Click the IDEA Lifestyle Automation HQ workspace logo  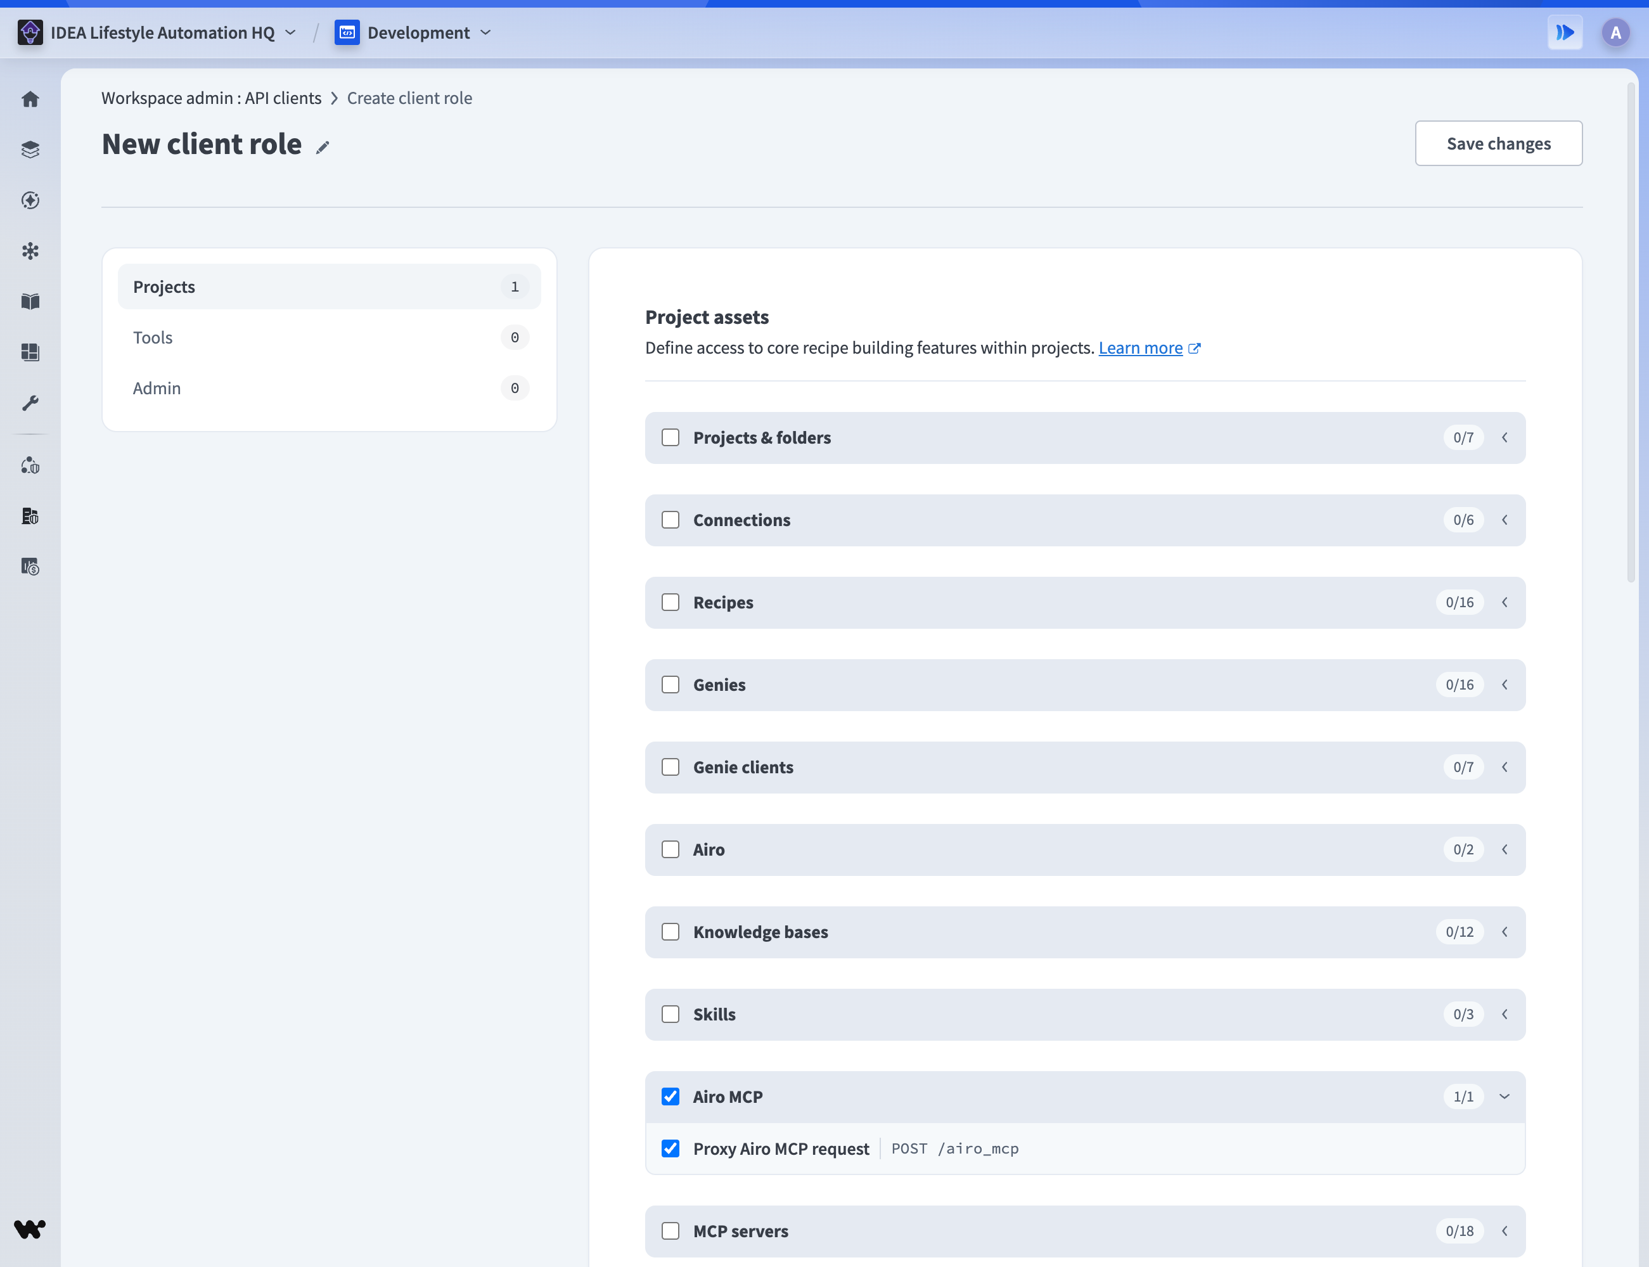tap(30, 32)
